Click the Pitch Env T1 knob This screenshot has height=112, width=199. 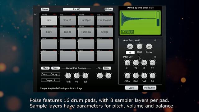[x=136, y=63]
